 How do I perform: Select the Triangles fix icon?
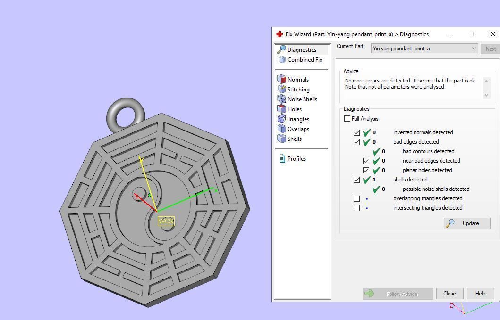(281, 119)
